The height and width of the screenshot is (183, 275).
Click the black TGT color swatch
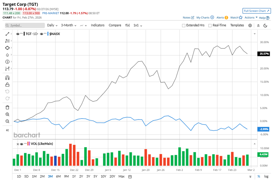click(x=24, y=34)
